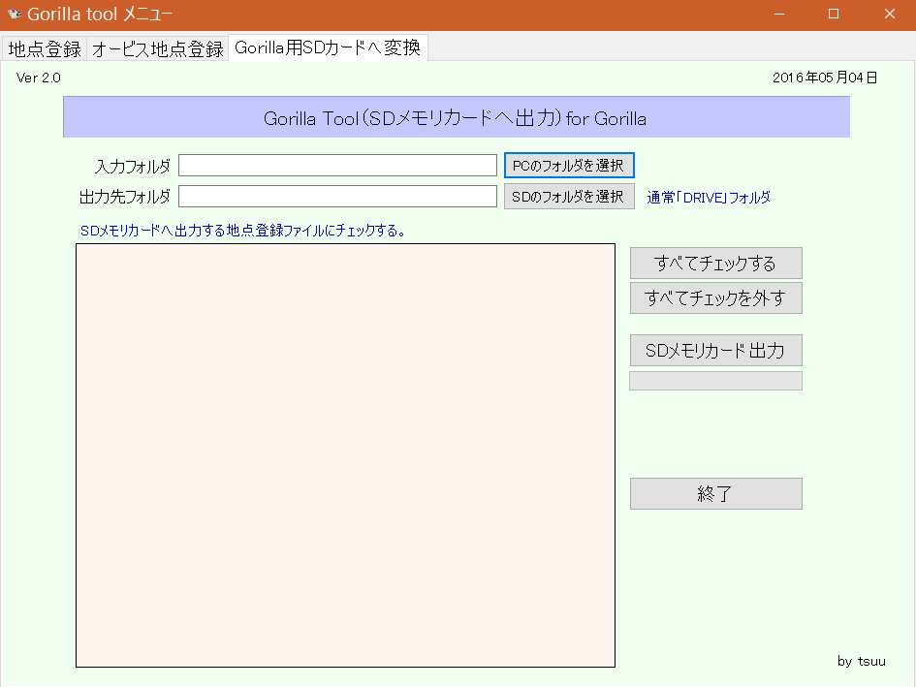Screen dimensions: 916x687
Task: Switch to the 地点登録 tab
Action: click(x=45, y=48)
